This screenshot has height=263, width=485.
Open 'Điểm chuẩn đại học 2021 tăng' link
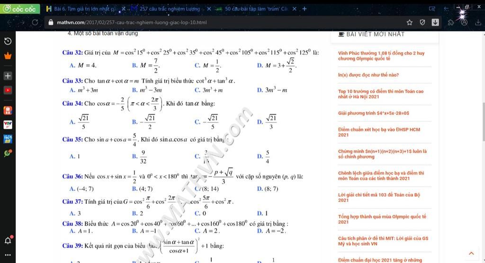(x=380, y=260)
